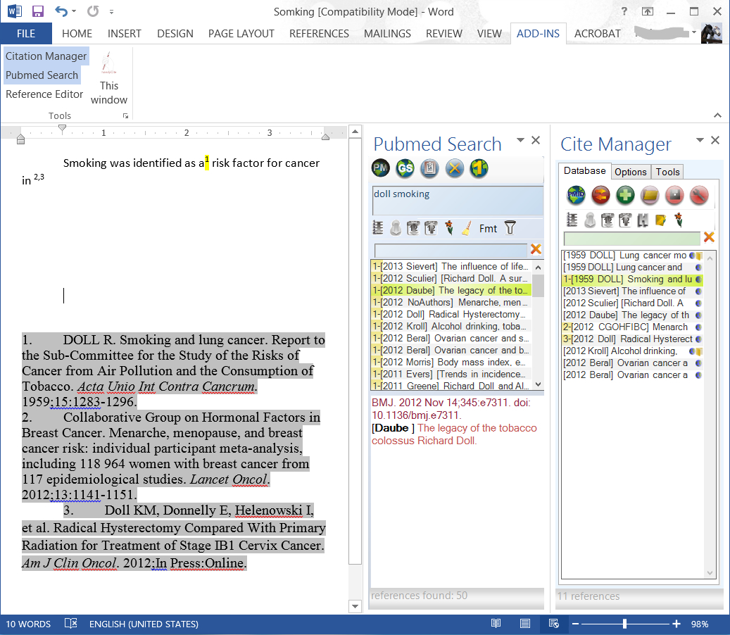Select the 2012 Daube search result
Viewport: 730px width, 635px height.
pos(451,290)
